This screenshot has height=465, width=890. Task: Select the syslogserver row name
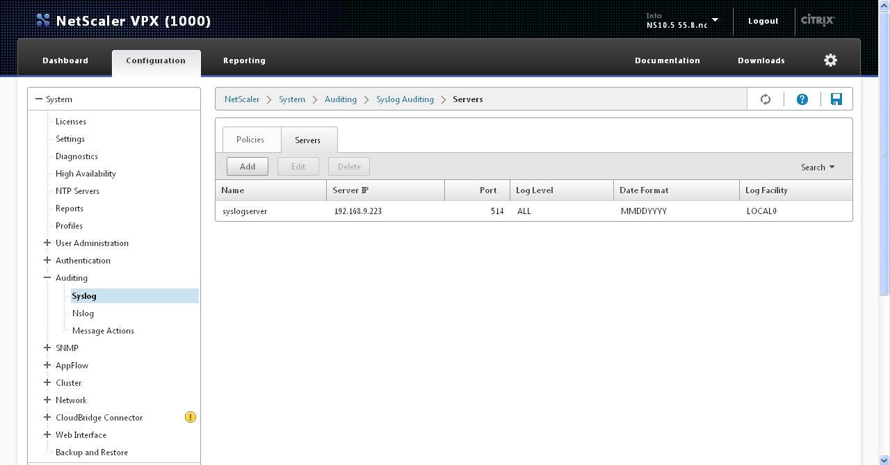(245, 211)
